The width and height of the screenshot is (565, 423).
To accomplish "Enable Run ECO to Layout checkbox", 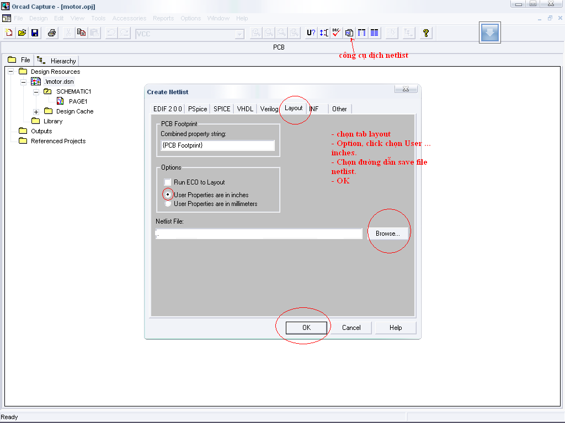I will 168,182.
